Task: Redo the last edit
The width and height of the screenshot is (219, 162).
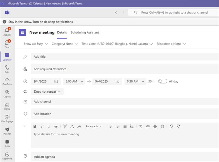Action: (178, 126)
